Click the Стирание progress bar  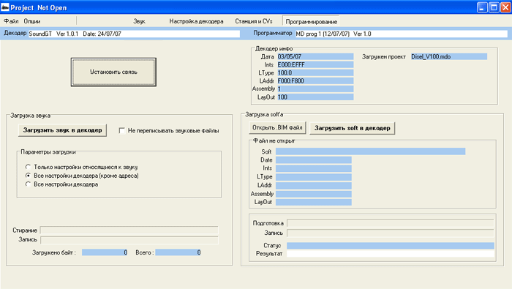[129, 230]
